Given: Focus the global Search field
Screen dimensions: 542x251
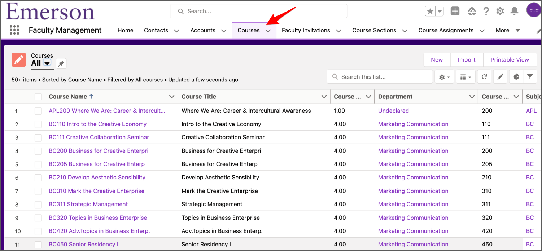Looking at the screenshot, I should (258, 11).
